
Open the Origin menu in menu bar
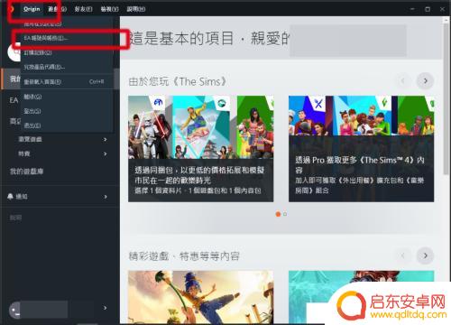pos(32,9)
